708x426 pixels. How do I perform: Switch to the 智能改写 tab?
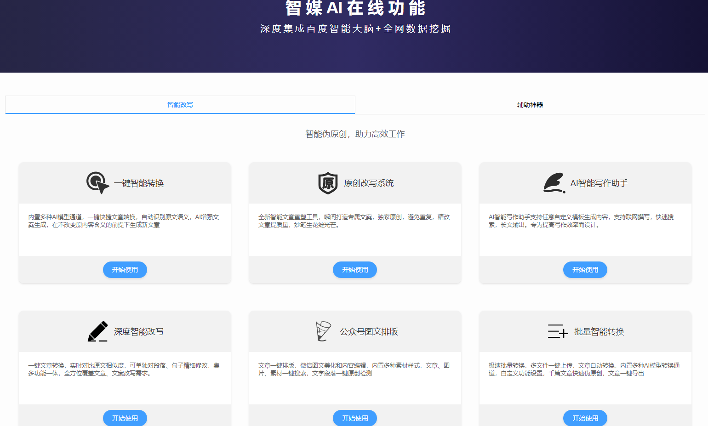180,105
